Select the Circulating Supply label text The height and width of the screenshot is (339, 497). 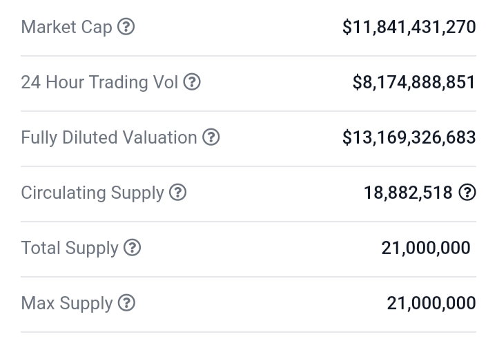[92, 193]
